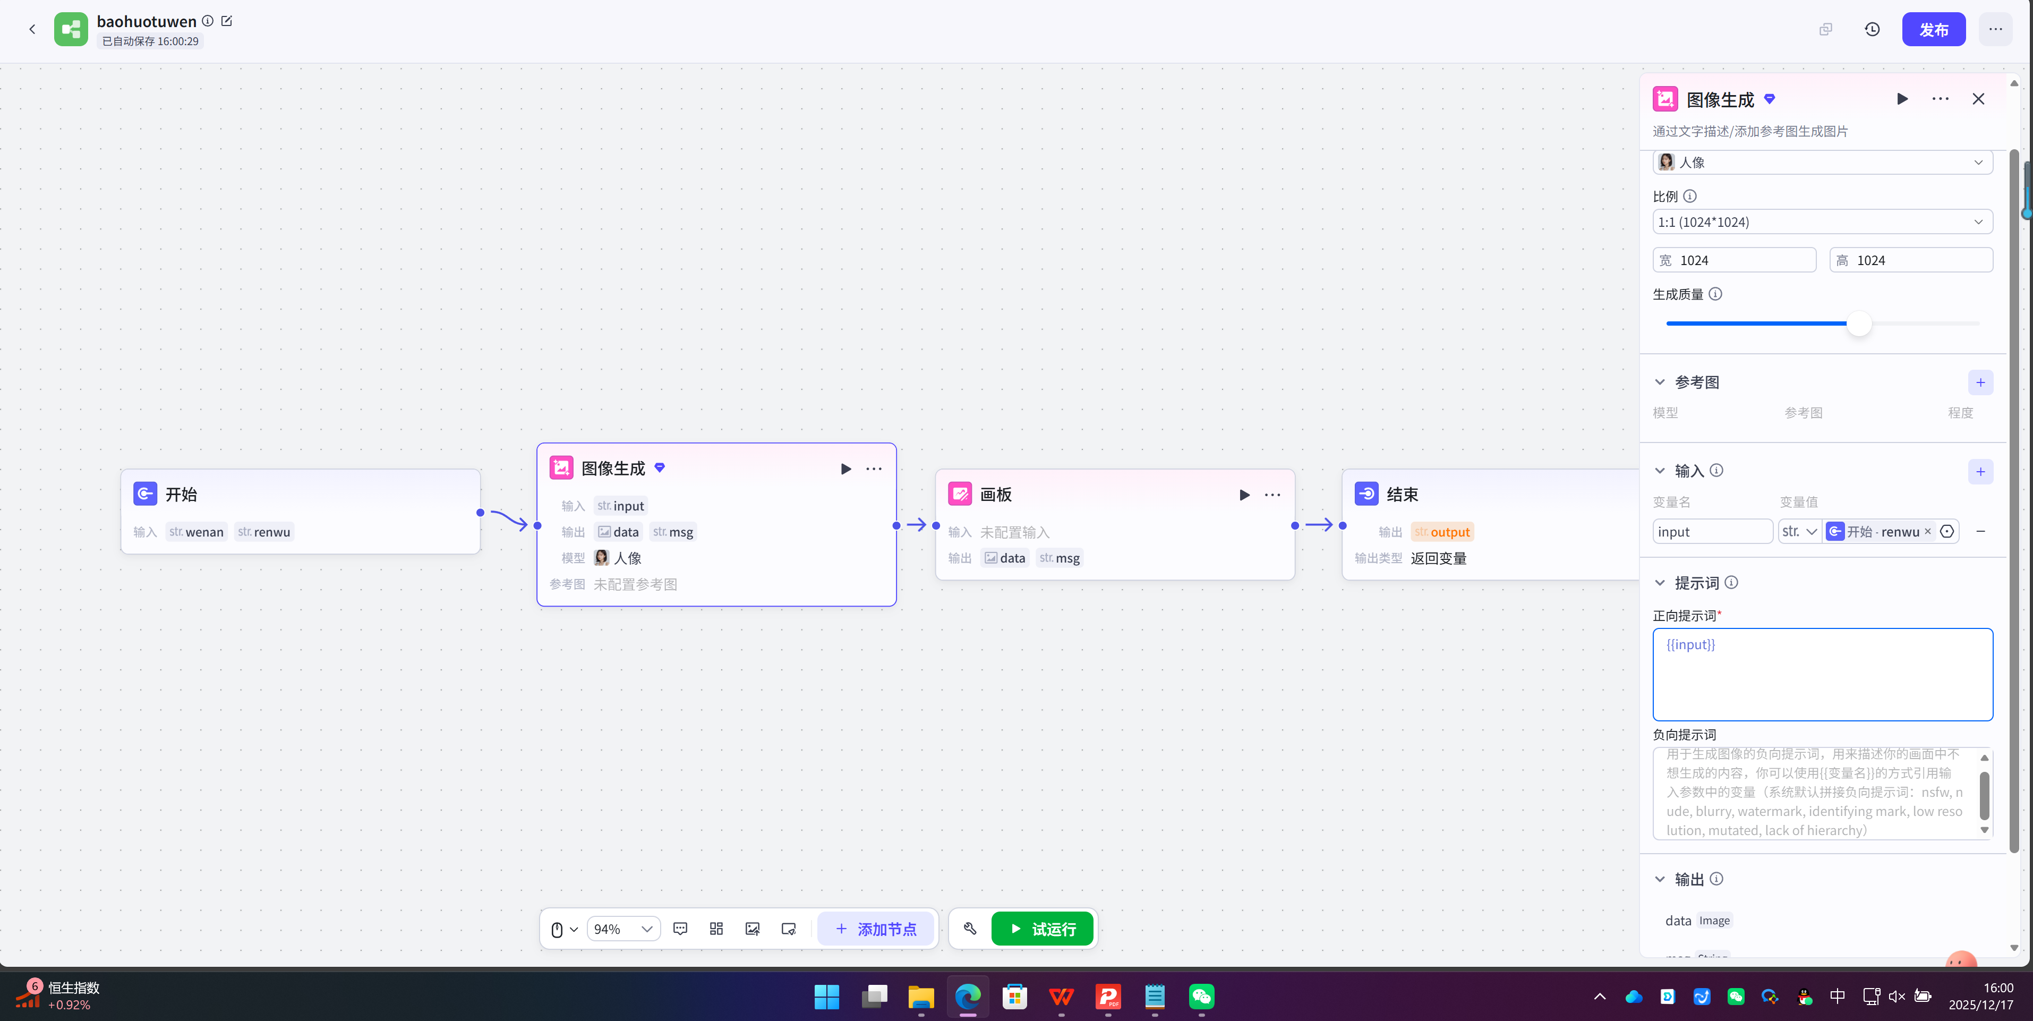Click the 生成质量 slider handle
This screenshot has height=1021, width=2033.
point(1859,323)
